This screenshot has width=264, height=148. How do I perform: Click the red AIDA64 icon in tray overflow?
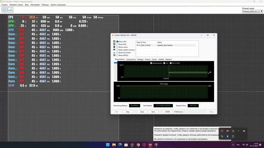227,131
